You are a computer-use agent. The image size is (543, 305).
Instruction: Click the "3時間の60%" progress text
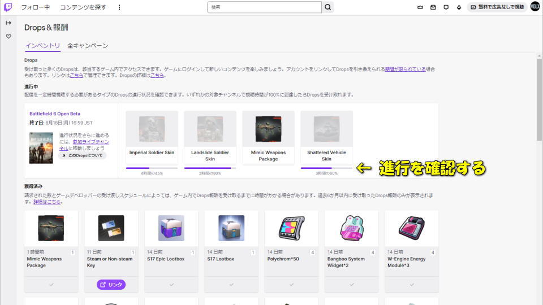(326, 173)
